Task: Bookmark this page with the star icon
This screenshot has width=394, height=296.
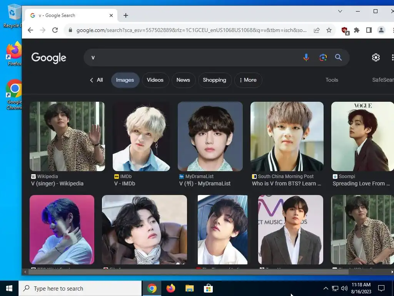Action: click(329, 30)
